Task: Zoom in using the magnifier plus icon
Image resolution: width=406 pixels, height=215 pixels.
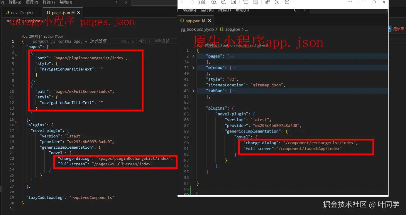Action: 214,2
